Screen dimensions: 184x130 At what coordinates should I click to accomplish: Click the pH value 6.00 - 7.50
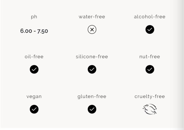click(34, 31)
